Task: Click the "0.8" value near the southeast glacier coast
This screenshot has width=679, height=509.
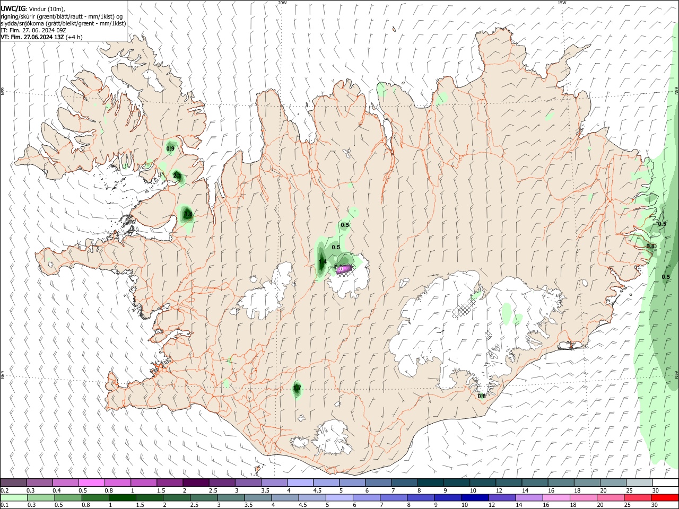Action: (482, 396)
